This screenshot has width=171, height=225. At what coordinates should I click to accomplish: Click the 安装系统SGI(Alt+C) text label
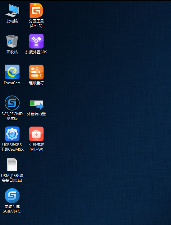coord(12,209)
